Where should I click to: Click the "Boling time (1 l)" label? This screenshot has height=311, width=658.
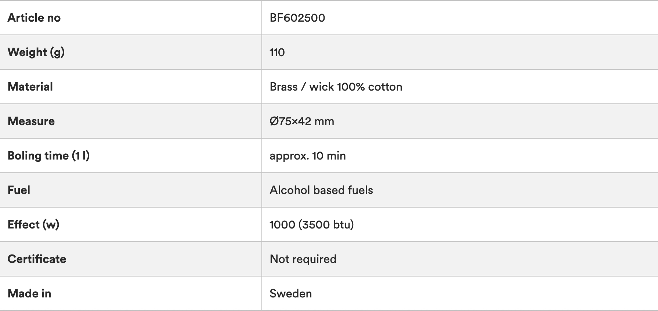tap(48, 155)
